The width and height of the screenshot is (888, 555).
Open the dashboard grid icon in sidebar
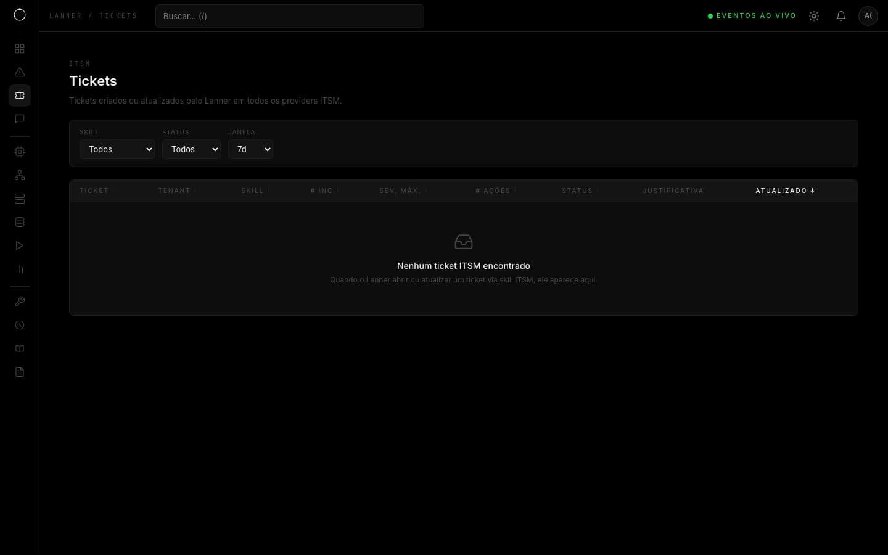point(20,49)
